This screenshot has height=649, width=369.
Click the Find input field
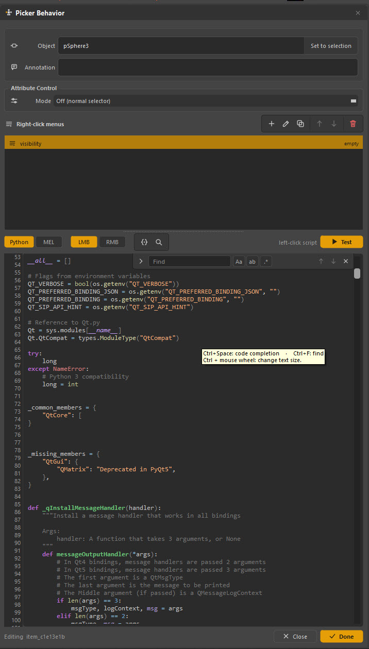coord(190,262)
